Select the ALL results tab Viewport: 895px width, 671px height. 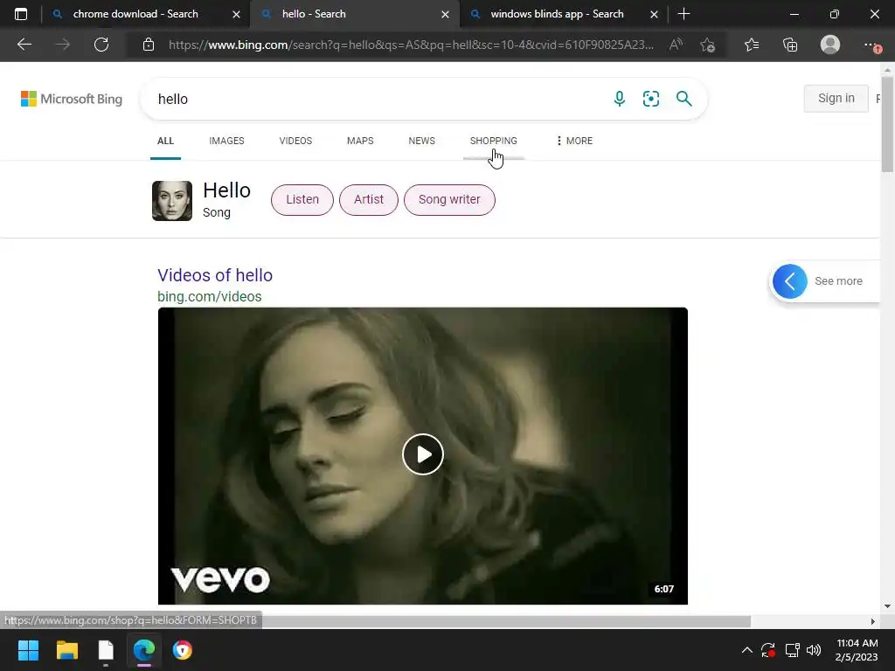click(165, 141)
